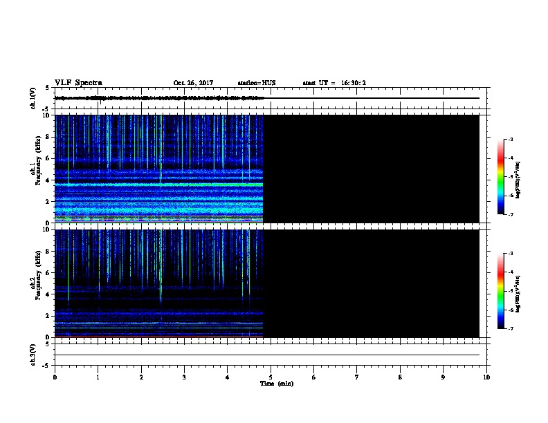548x423 pixels.
Task: Select the date text "Oct. 26, 2017"
Action: click(x=193, y=83)
